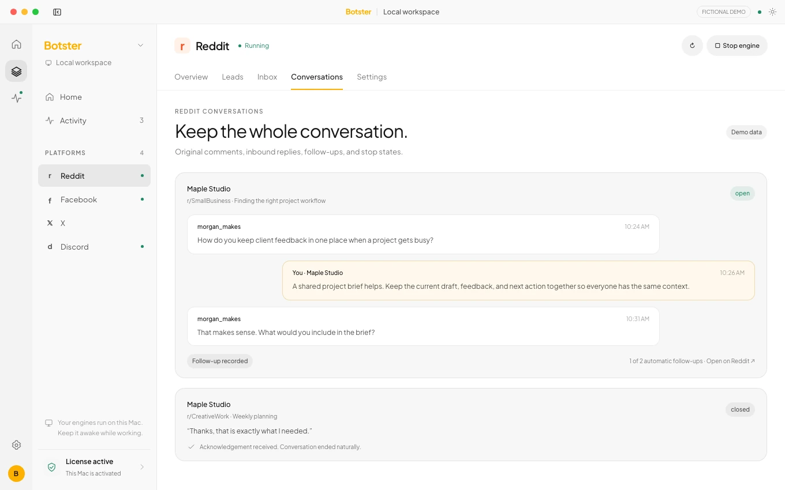Click Open on Reddit link
This screenshot has height=490, width=785.
[x=731, y=361]
